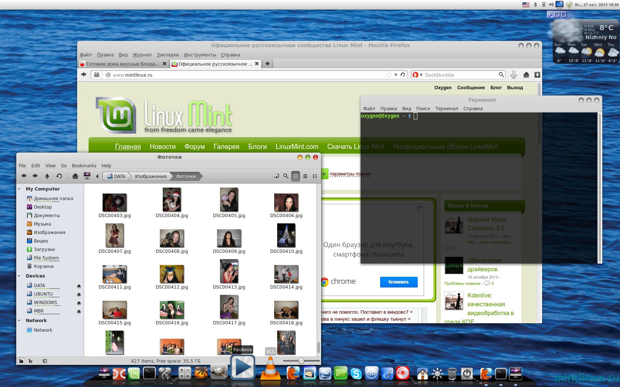Screen dimensions: 620x387
Task: Select thumbnail DSC00410.jpg
Action: [x=286, y=235]
